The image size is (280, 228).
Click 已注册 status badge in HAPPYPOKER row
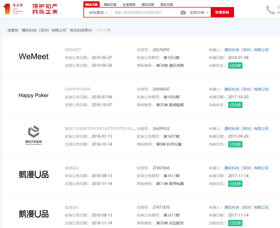235,105
